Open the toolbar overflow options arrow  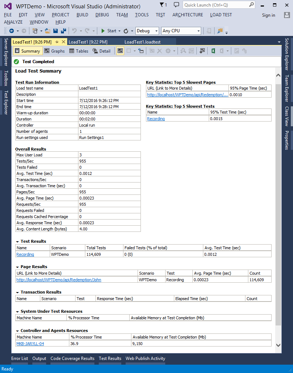point(226,32)
